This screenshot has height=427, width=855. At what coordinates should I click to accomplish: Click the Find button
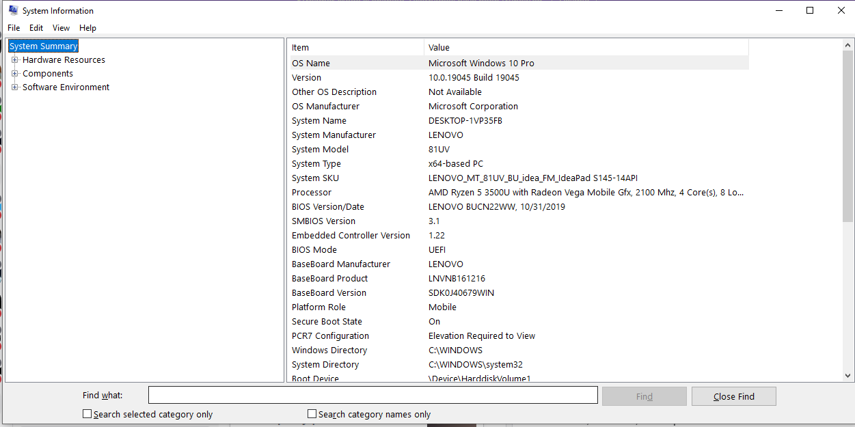pos(644,396)
